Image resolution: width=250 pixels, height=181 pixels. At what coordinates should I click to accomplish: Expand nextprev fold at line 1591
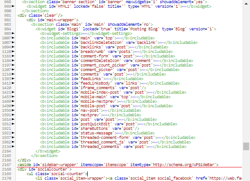point(13,115)
